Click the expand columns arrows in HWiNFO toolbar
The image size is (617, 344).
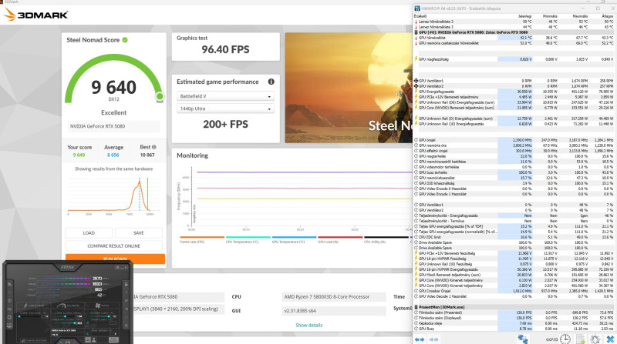coord(420,339)
